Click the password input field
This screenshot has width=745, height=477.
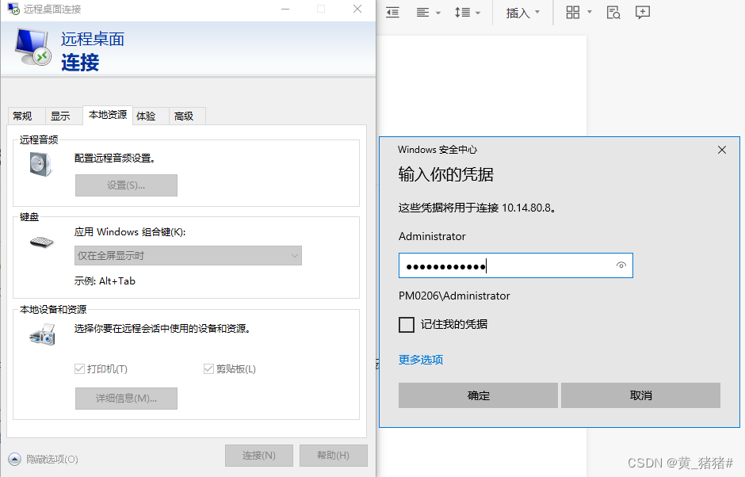coord(515,265)
